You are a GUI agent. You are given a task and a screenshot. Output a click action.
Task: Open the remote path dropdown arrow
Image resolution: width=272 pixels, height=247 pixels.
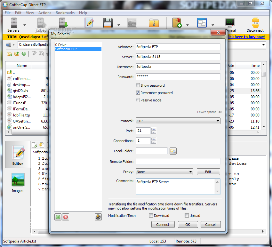tap(263, 45)
